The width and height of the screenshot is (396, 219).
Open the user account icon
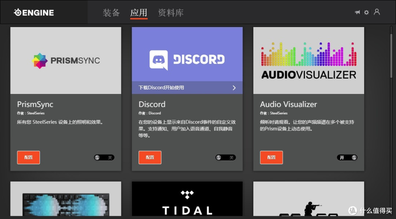coord(377,12)
